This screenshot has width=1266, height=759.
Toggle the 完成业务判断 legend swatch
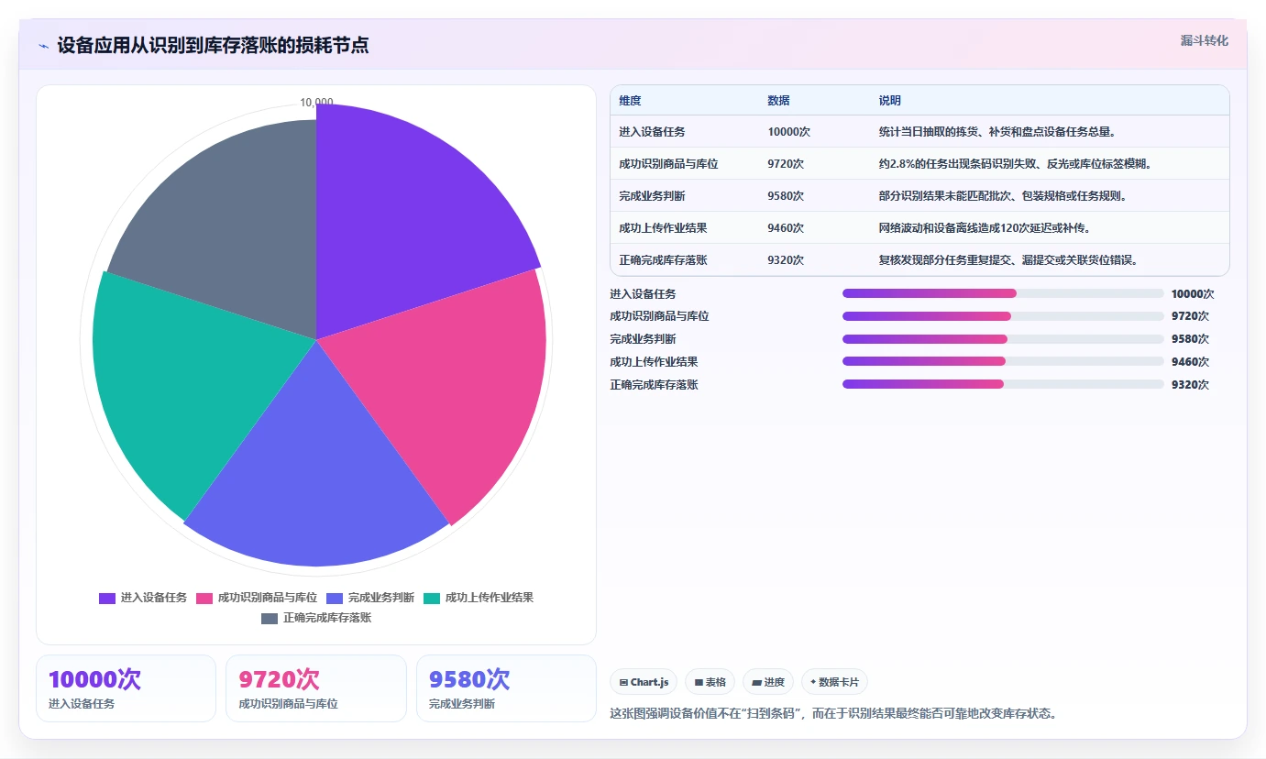335,598
